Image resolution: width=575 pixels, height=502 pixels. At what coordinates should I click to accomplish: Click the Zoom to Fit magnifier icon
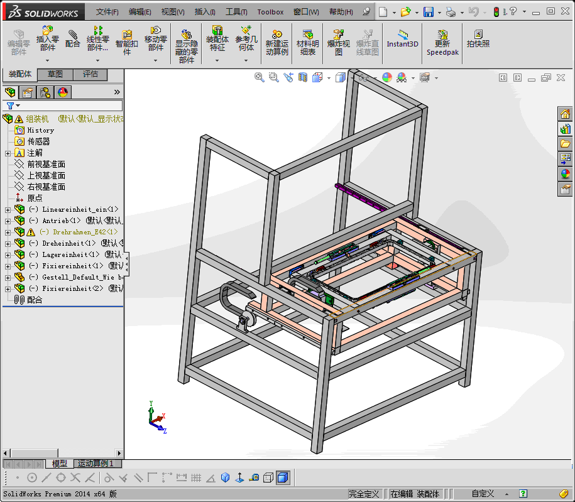point(260,77)
